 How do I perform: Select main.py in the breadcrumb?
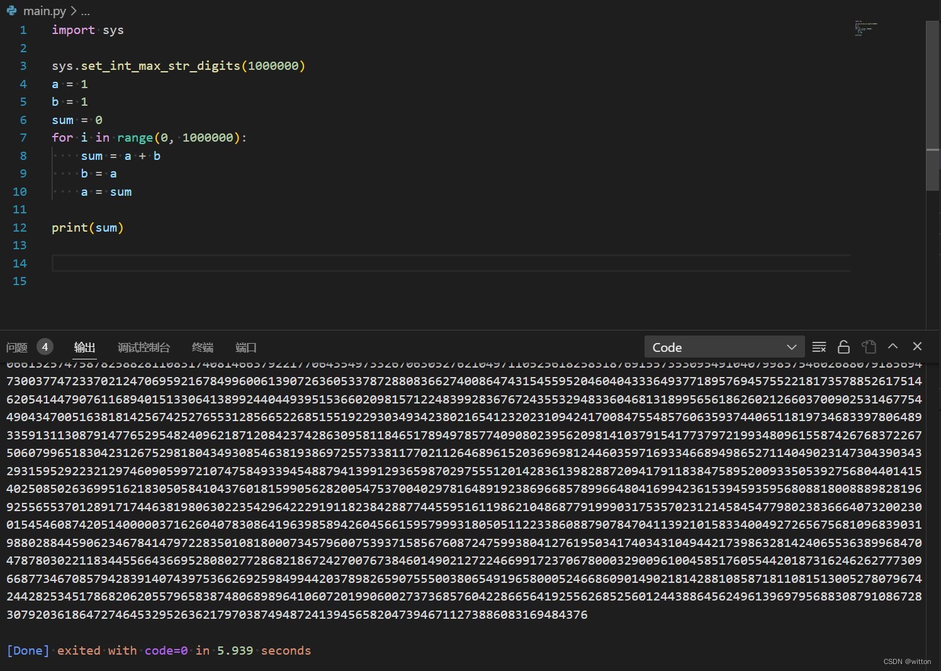point(44,11)
